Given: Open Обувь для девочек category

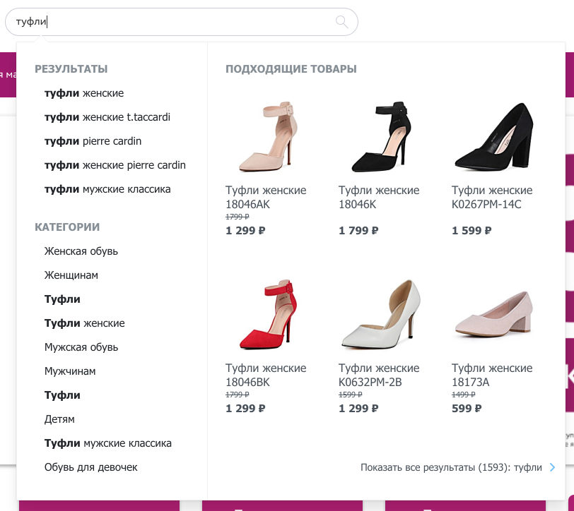Looking at the screenshot, I should pos(90,467).
